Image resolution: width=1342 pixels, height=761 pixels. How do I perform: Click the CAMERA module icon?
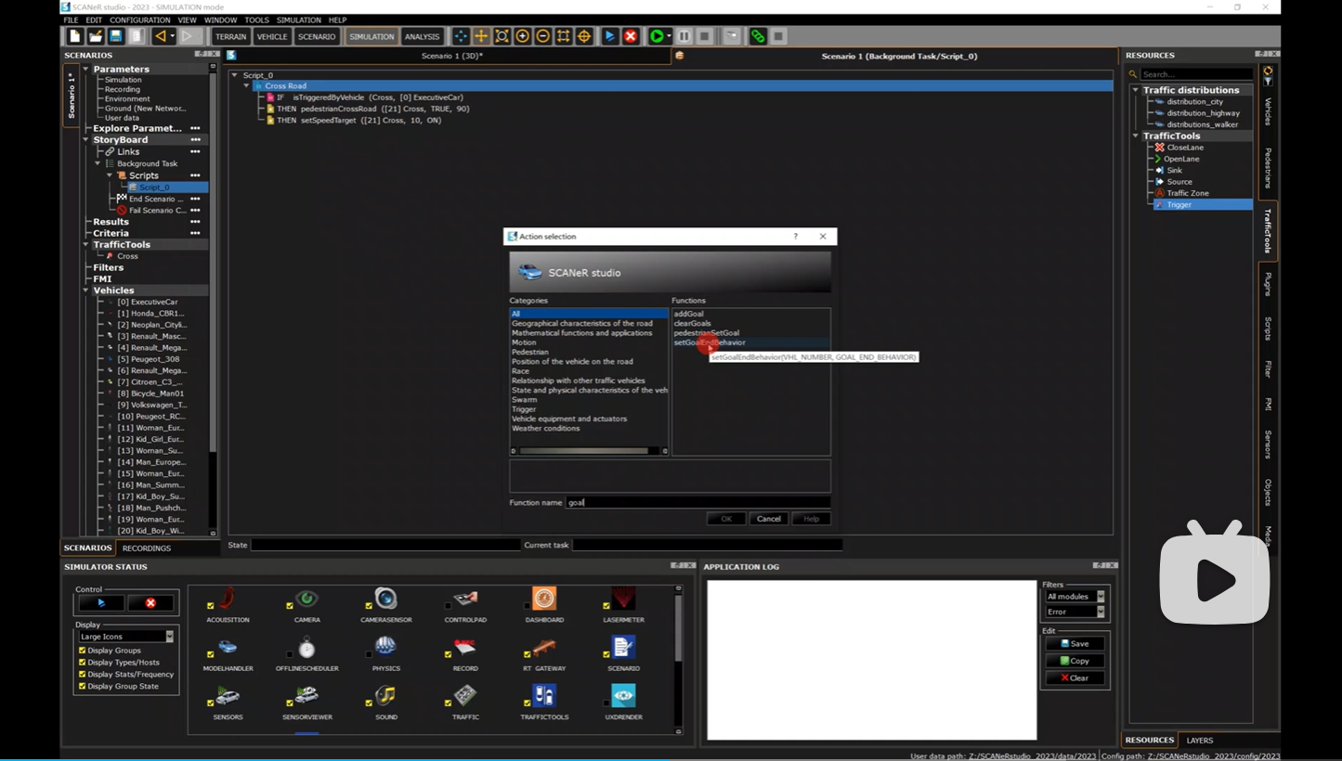coord(306,600)
